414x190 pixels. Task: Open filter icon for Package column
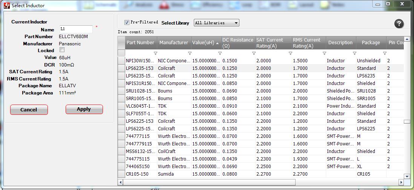(385, 54)
